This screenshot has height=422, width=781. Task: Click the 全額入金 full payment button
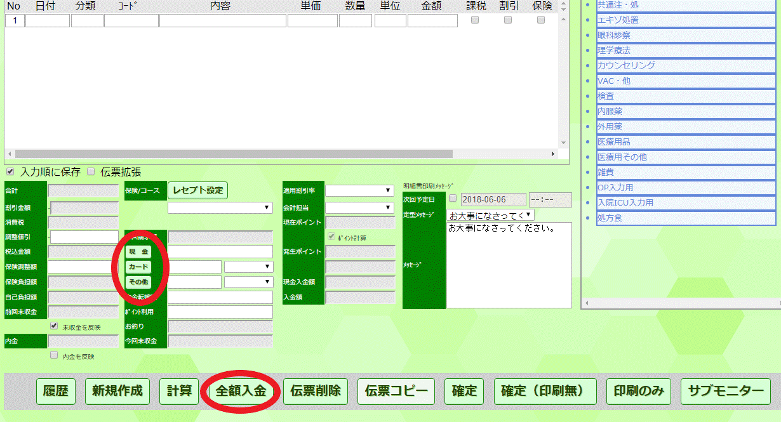[241, 392]
